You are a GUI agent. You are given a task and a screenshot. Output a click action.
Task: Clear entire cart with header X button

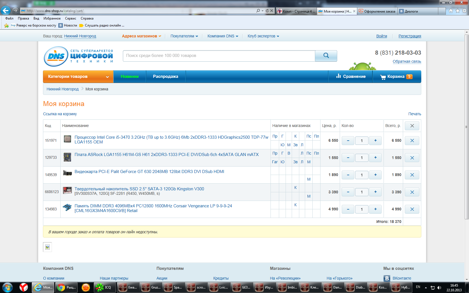point(412,126)
